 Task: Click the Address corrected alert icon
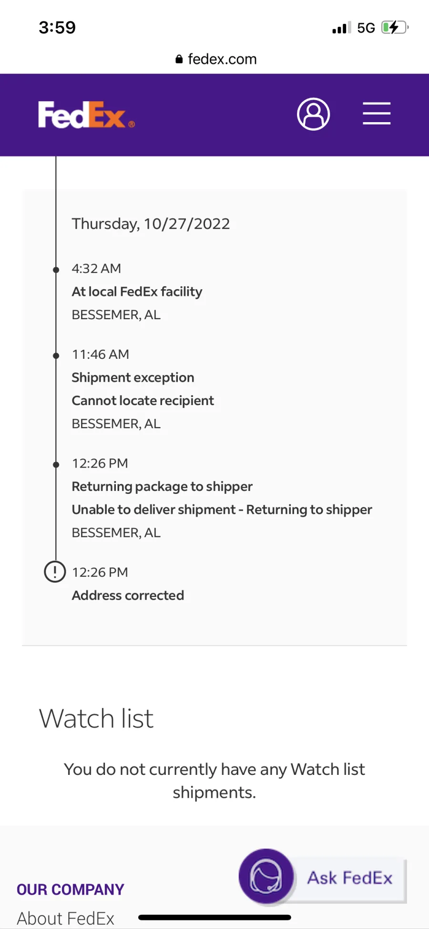(x=55, y=571)
